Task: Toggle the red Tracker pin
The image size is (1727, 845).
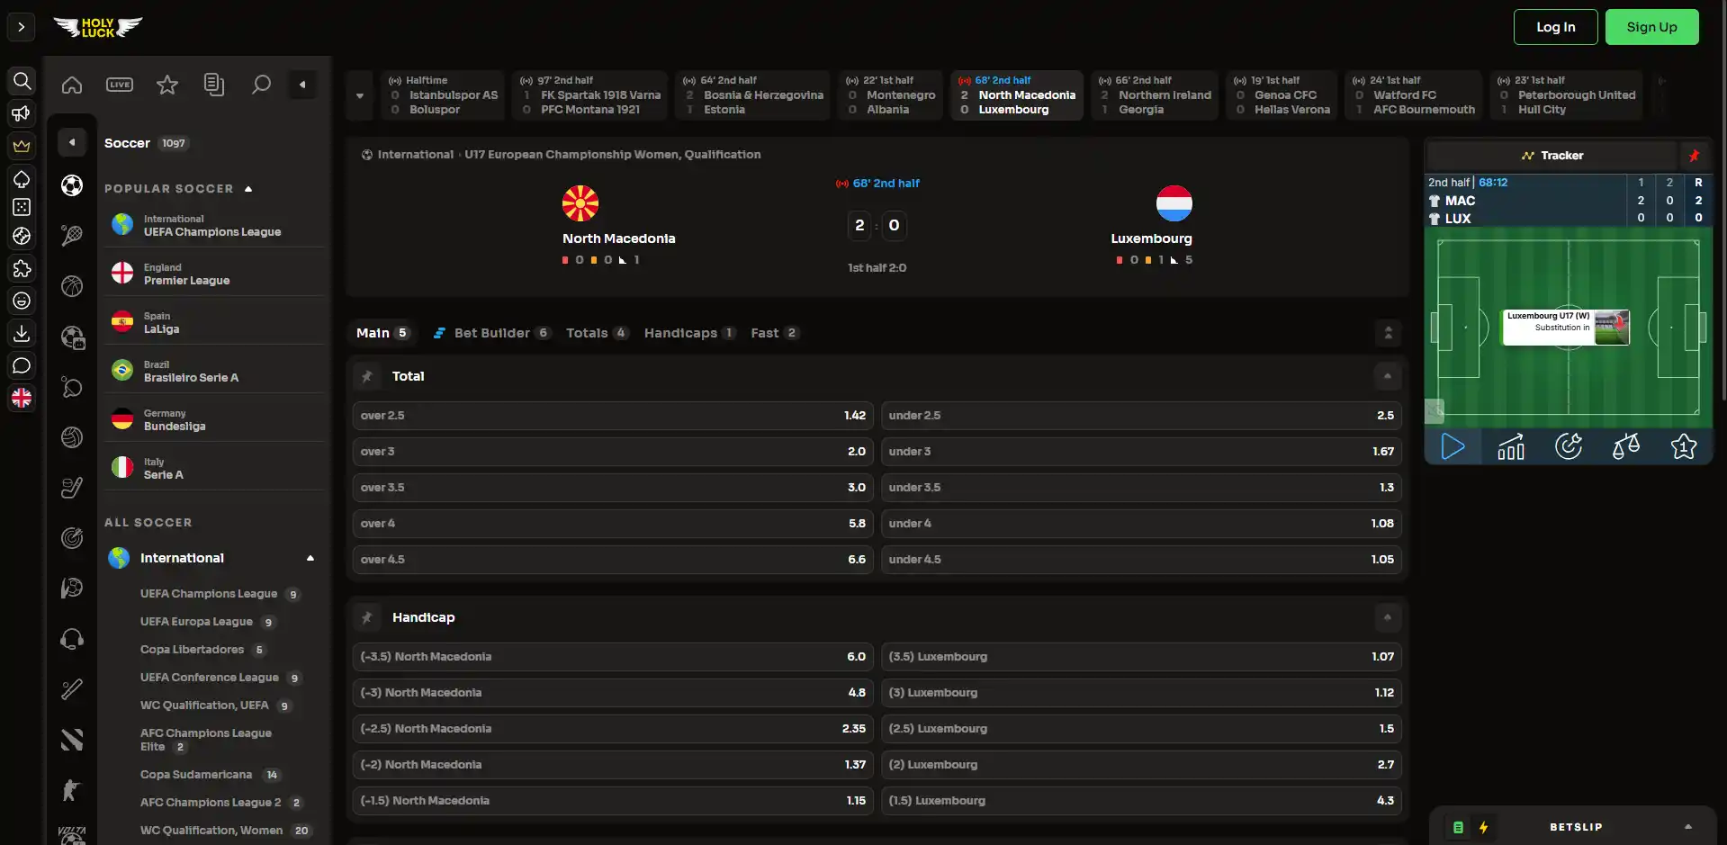Action: [1694, 156]
